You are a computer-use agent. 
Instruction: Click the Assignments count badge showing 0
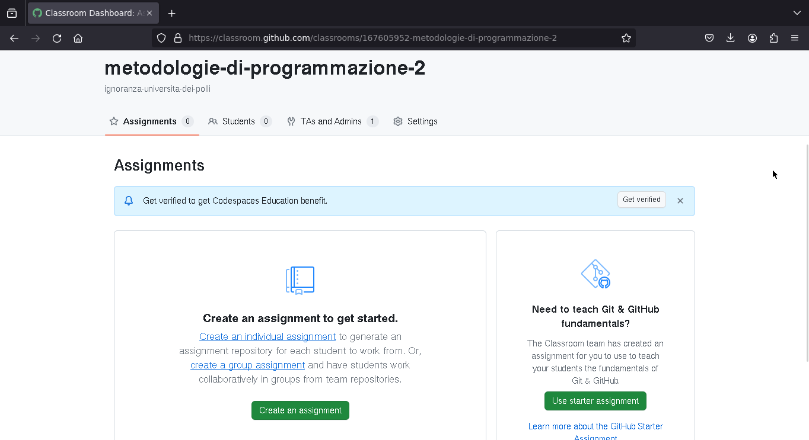(188, 121)
